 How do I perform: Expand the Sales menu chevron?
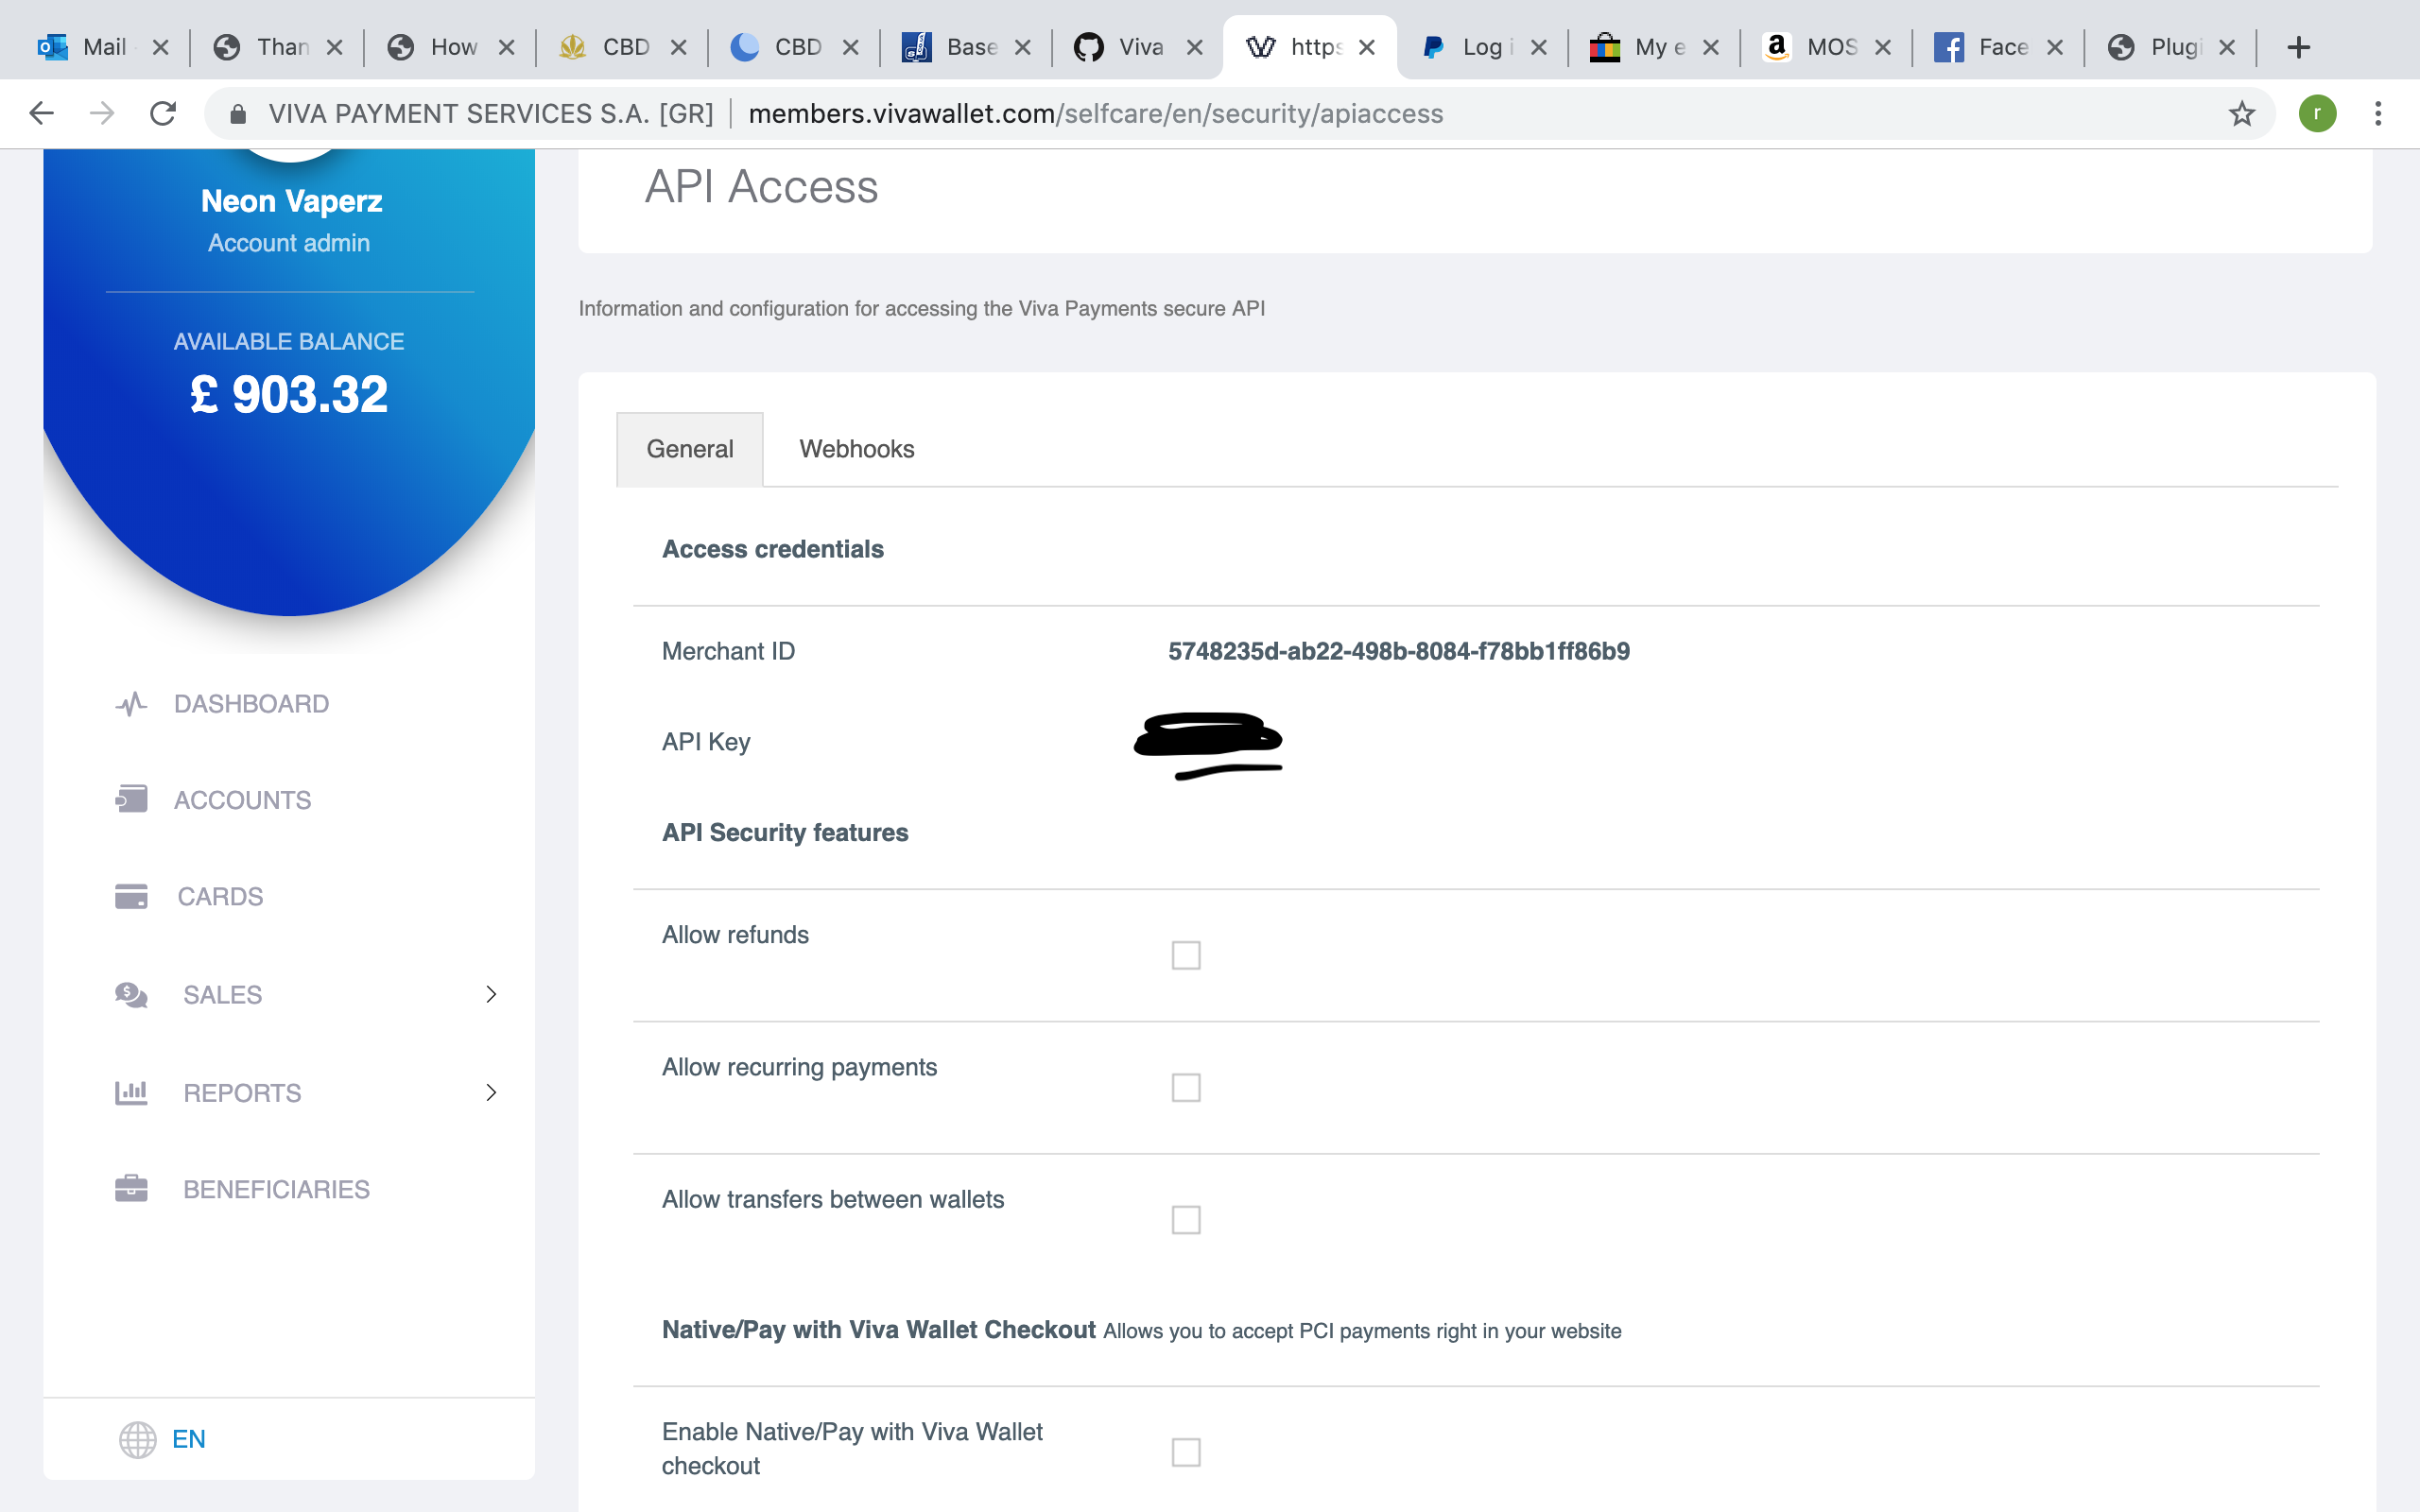coord(491,994)
